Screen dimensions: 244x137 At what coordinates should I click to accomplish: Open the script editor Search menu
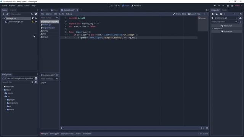49,14
